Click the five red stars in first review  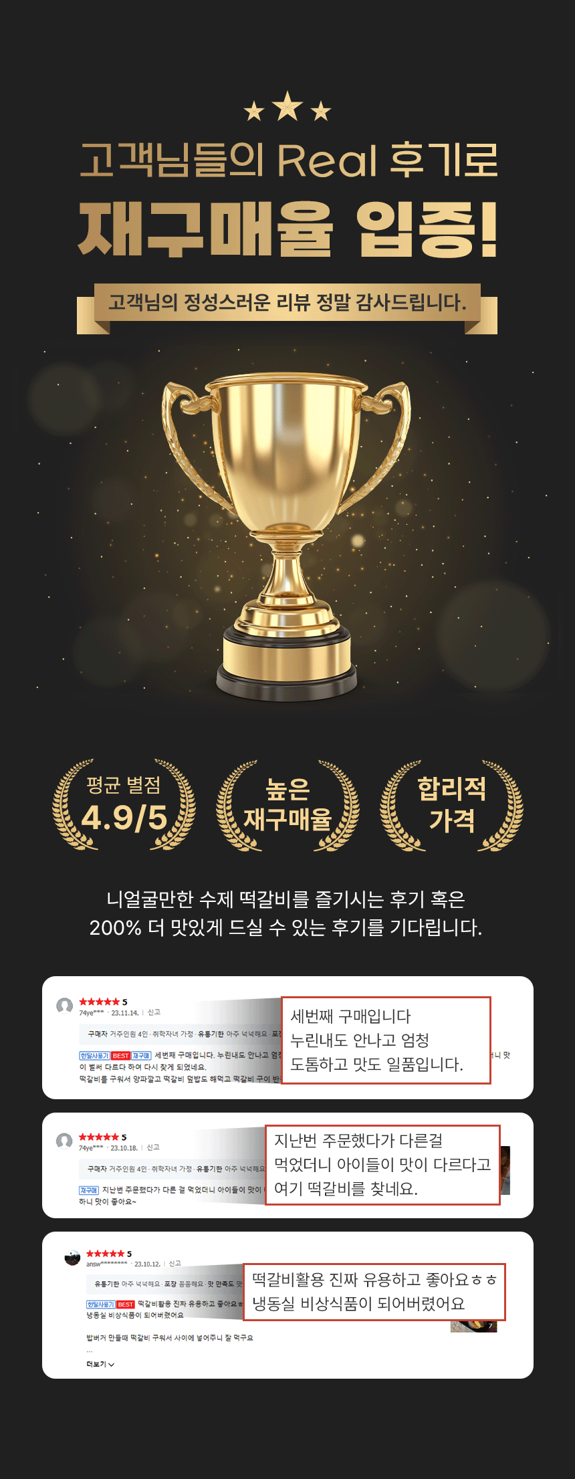(x=99, y=1002)
